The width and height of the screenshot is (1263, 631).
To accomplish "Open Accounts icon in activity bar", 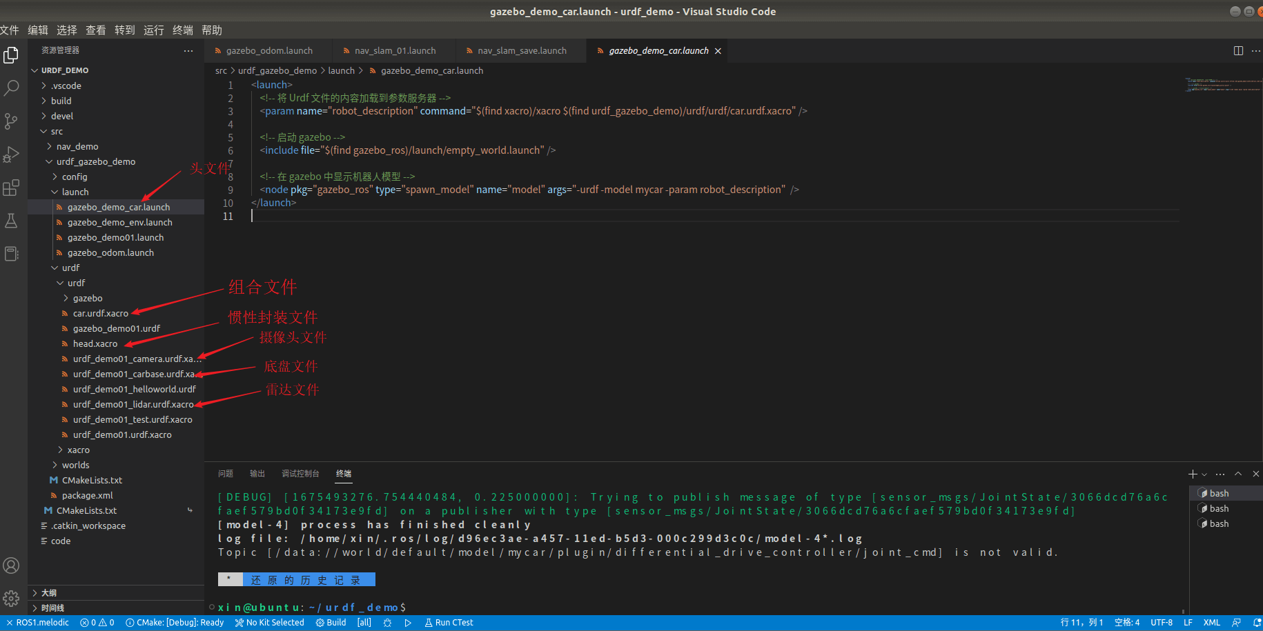I will pos(11,565).
